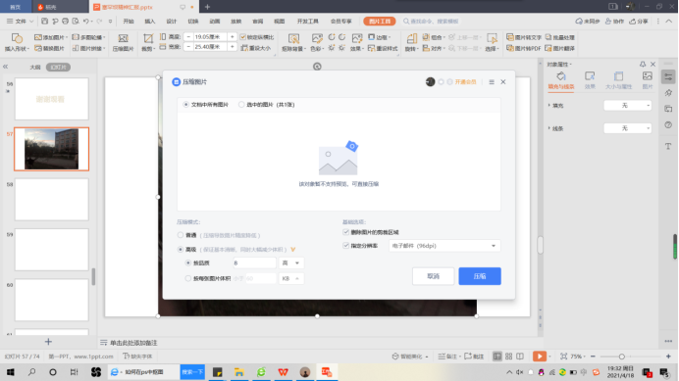Screen dimensions: 679x381
Task: Click the print icon in quick toolbar
Action: [65, 21]
